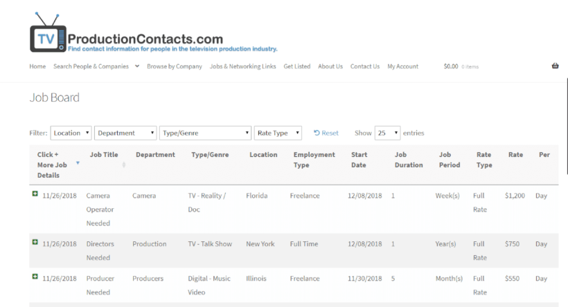Screen dimensions: 568x307
Task: Open the Type/Genre filter dropdown
Action: (x=206, y=133)
